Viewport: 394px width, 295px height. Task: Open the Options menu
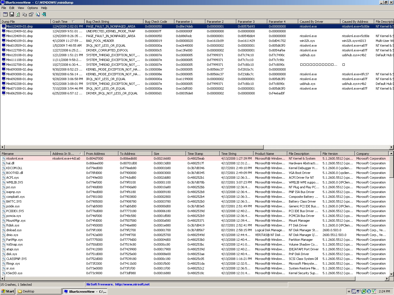click(33, 8)
